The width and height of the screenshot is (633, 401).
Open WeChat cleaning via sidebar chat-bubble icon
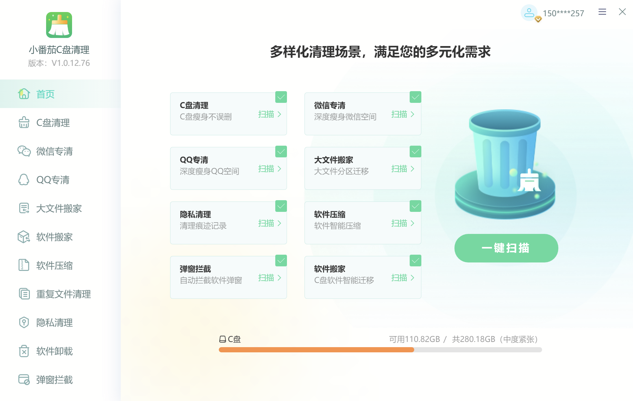point(24,151)
